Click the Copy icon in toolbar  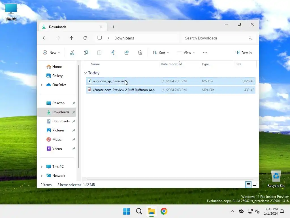point(86,53)
